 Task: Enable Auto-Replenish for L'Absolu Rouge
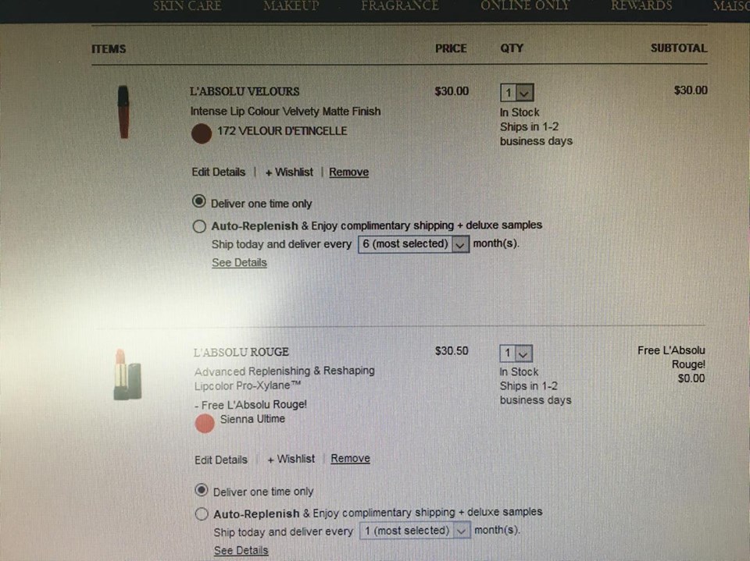(202, 514)
